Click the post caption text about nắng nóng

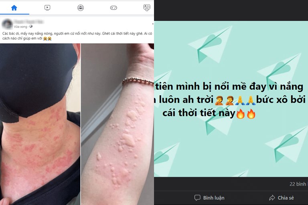coord(77,36)
